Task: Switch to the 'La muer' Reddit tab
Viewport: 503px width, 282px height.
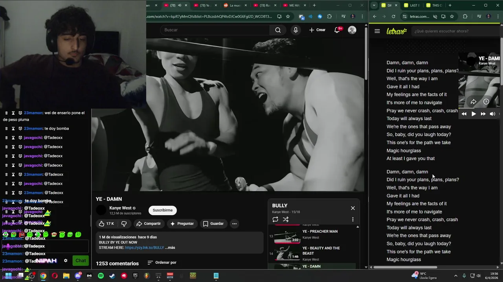Action: (235, 5)
